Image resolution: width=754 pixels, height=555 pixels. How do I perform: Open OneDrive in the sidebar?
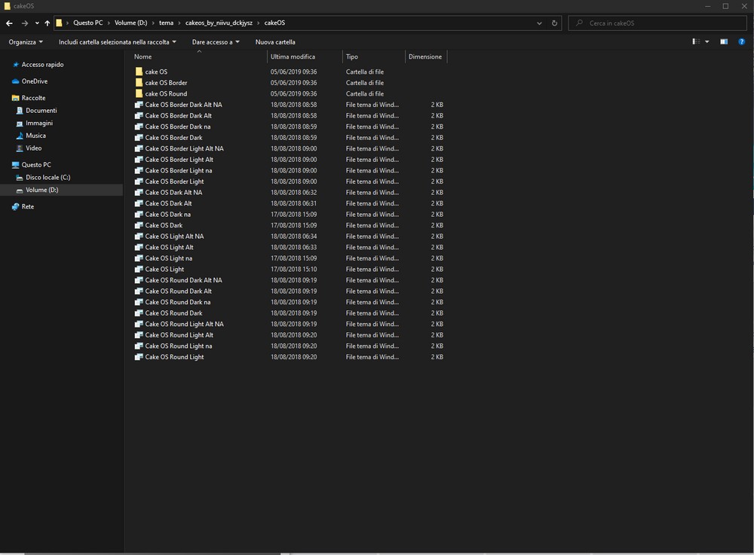(x=34, y=81)
